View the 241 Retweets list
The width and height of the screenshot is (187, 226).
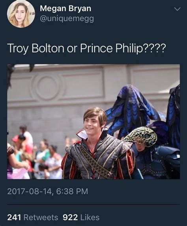33,217
